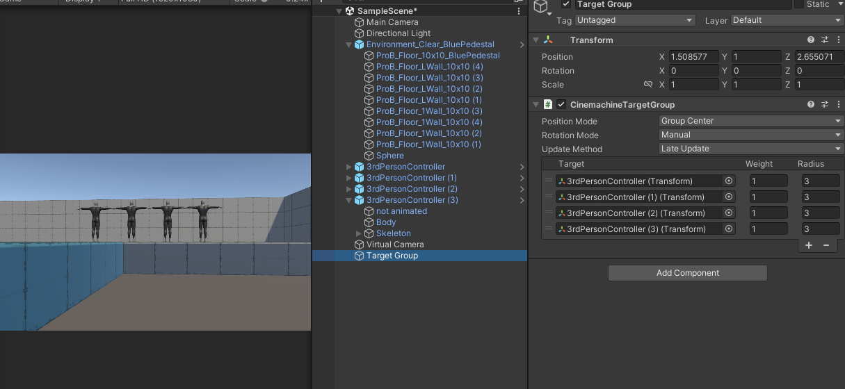Open the SampleScene kebab options menu
This screenshot has width=845, height=389.
coord(519,11)
